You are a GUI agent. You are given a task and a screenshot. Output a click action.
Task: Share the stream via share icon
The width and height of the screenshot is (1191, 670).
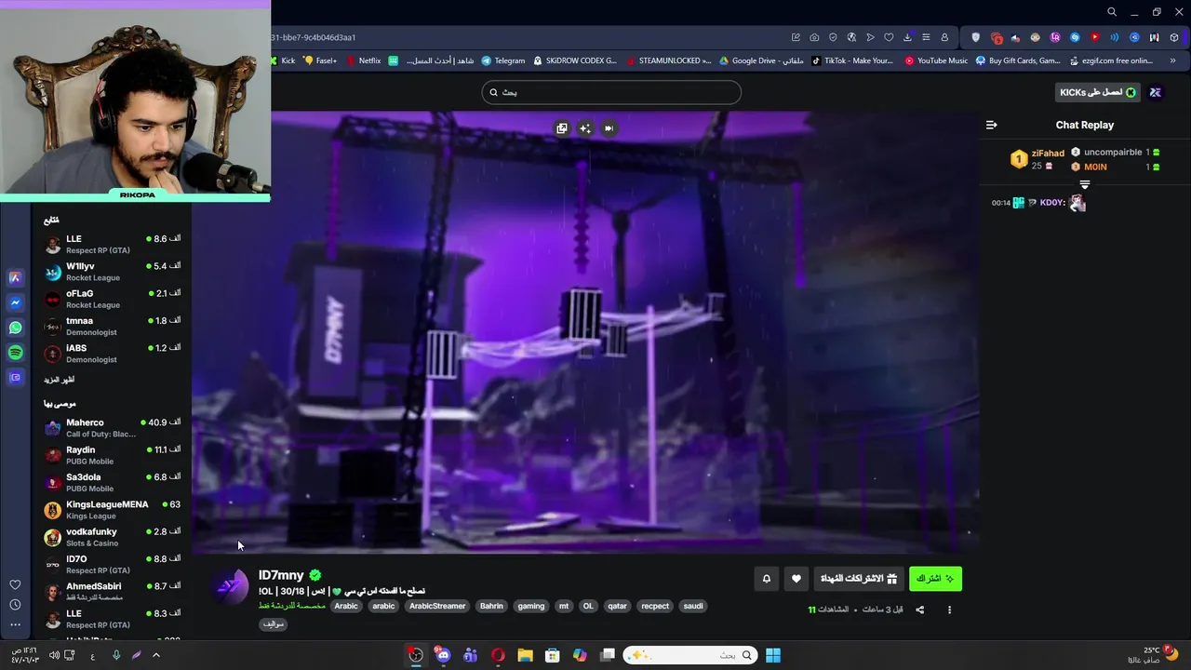[920, 610]
